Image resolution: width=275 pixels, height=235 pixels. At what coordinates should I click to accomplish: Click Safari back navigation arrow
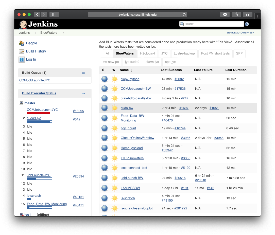(x=37, y=14)
